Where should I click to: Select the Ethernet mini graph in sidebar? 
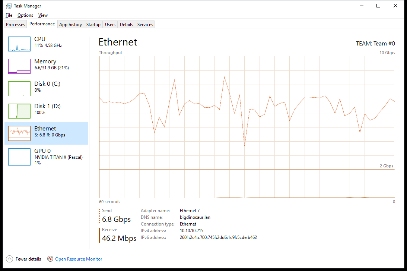pyautogui.click(x=19, y=133)
